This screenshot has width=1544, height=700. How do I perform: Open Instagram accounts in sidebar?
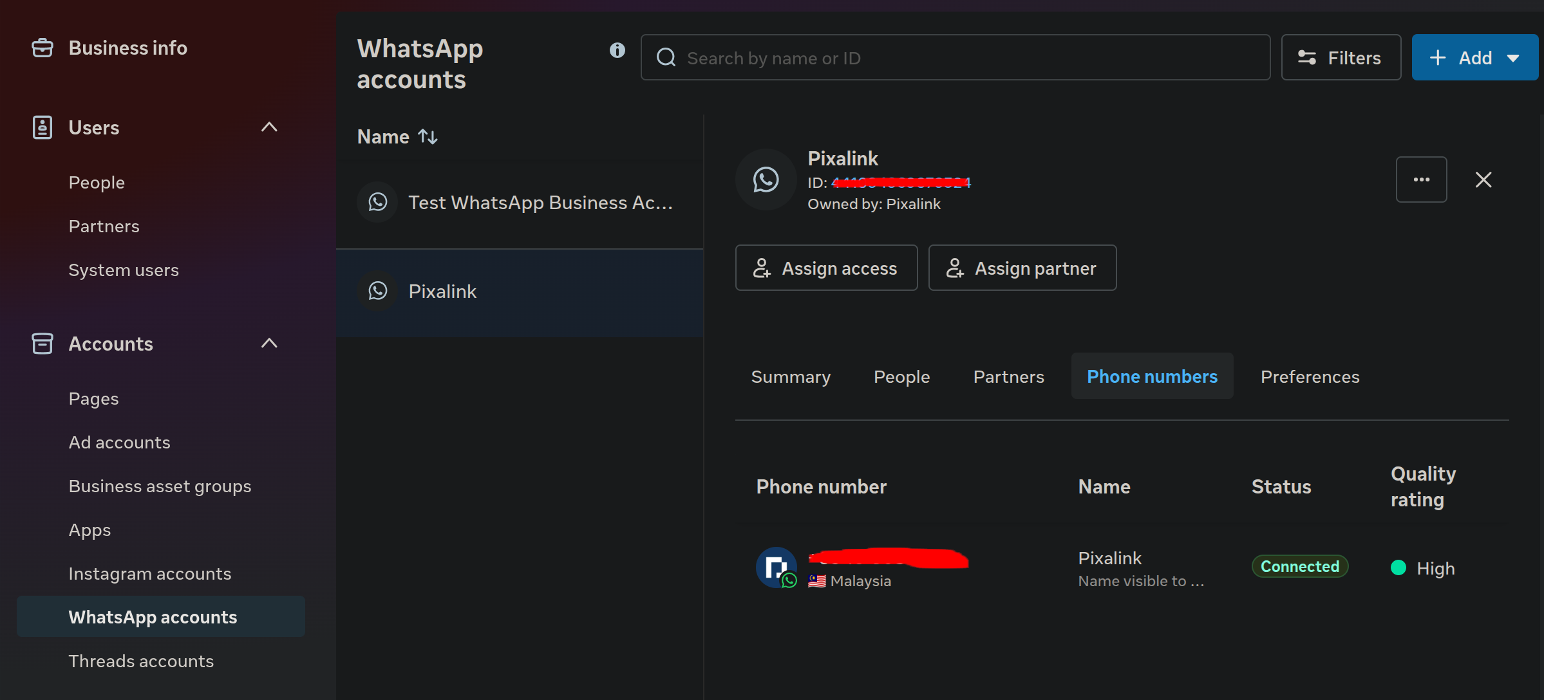click(x=149, y=574)
